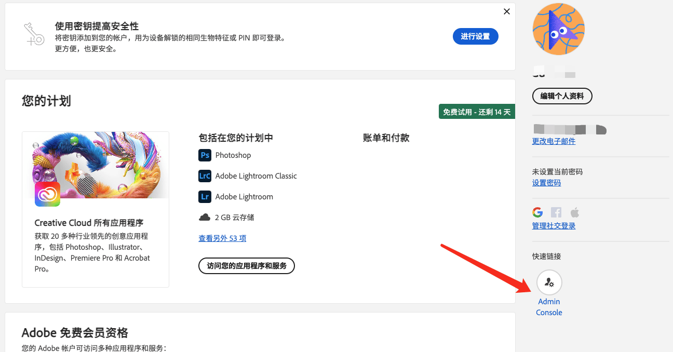
Task: Click the 包括在您的计划中 heading
Action: (x=236, y=138)
